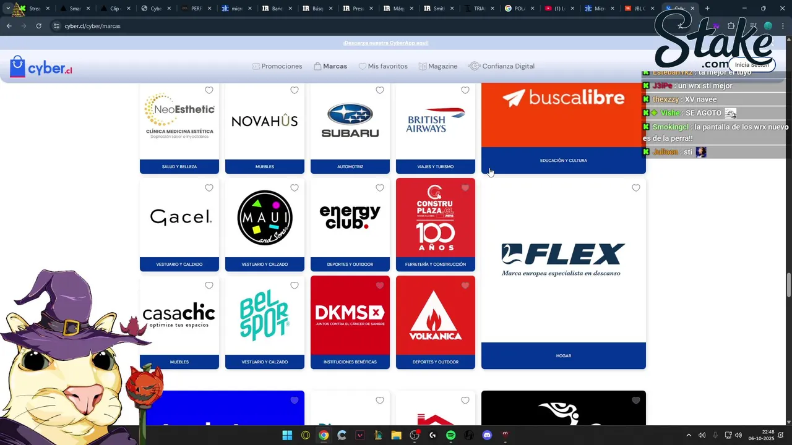Viewport: 792px width, 445px height.
Task: Click the Instituciones Benéficas label under DKMS
Action: (350, 362)
